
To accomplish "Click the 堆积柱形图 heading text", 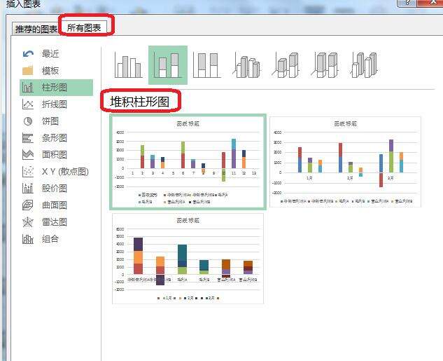I will 140,102.
